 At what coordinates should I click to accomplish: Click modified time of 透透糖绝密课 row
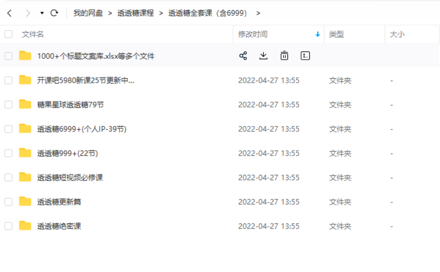(269, 226)
